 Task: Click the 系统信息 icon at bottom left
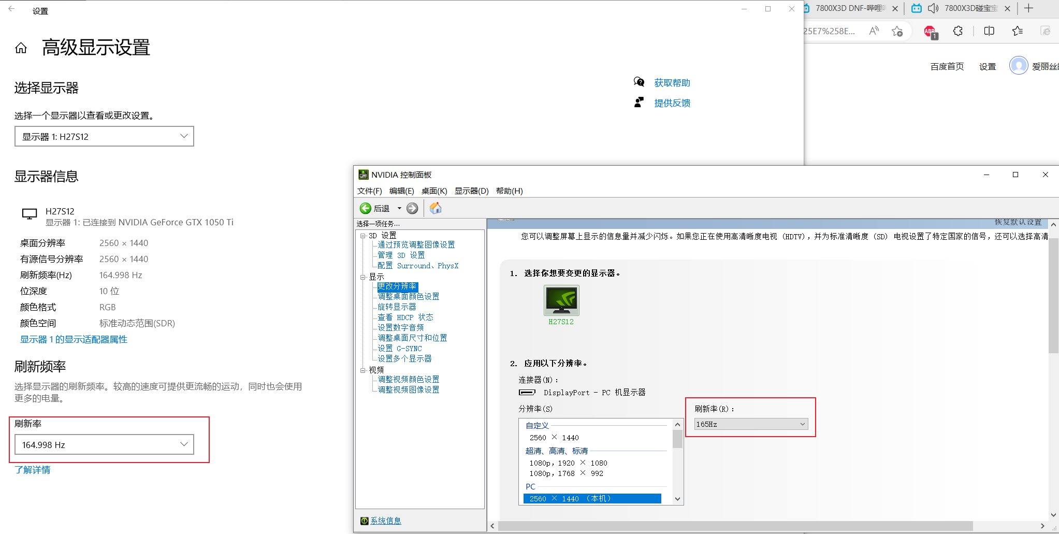coord(364,521)
